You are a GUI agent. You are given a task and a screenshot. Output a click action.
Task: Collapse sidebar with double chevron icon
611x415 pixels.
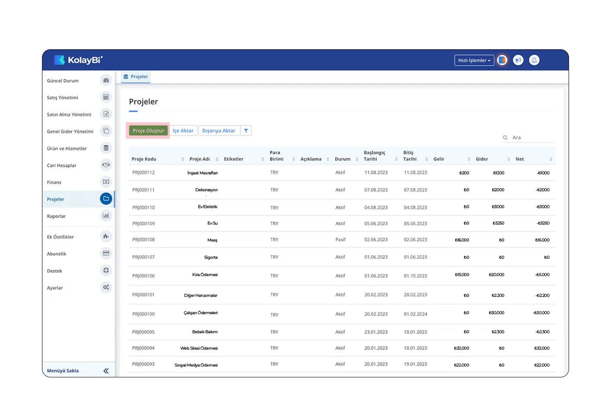106,371
